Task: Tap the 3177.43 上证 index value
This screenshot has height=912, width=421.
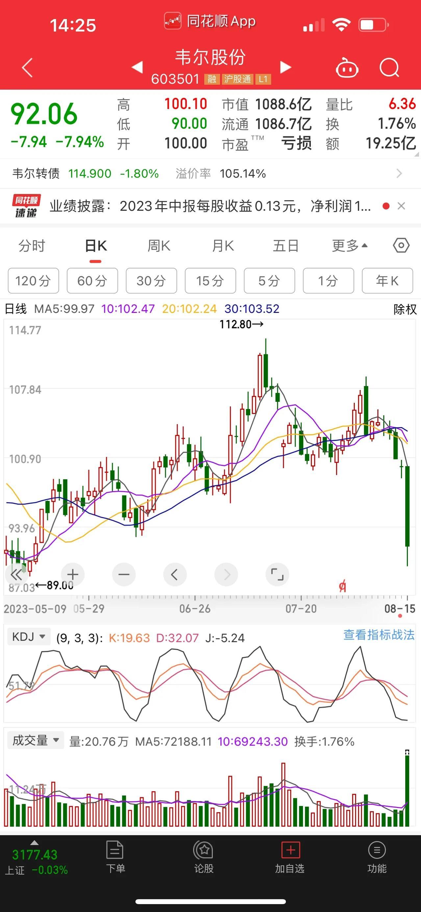Action: pos(35,855)
